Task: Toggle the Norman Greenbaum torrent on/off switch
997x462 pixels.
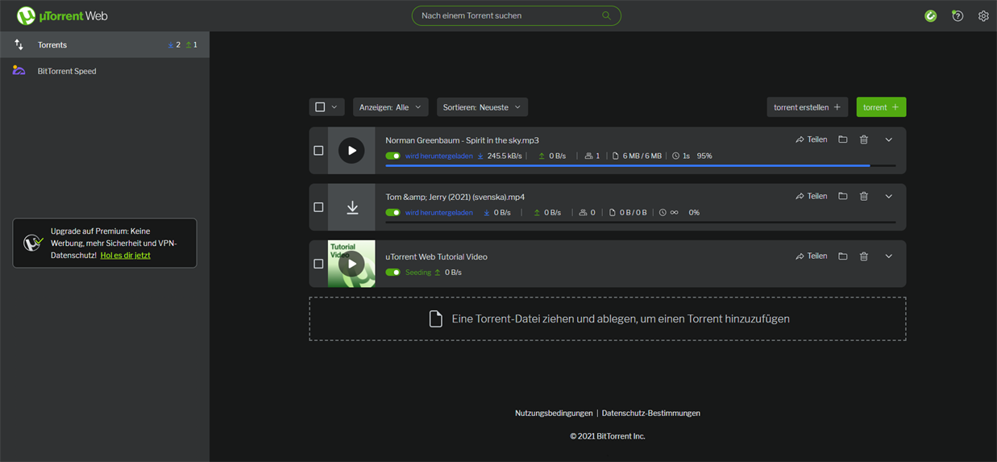Action: click(393, 156)
